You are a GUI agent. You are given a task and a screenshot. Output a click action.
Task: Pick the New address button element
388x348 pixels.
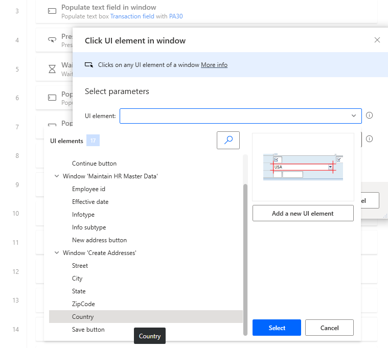pyautogui.click(x=99, y=240)
